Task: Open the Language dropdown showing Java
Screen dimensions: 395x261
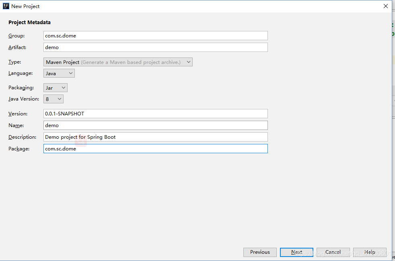Action: click(x=59, y=73)
